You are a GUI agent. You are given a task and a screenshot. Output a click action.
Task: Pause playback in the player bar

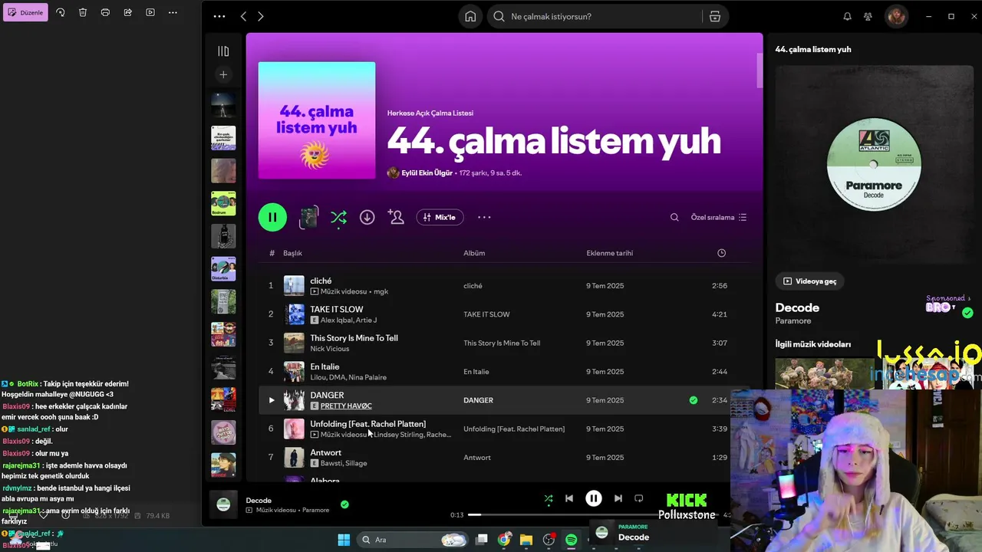[x=594, y=498]
